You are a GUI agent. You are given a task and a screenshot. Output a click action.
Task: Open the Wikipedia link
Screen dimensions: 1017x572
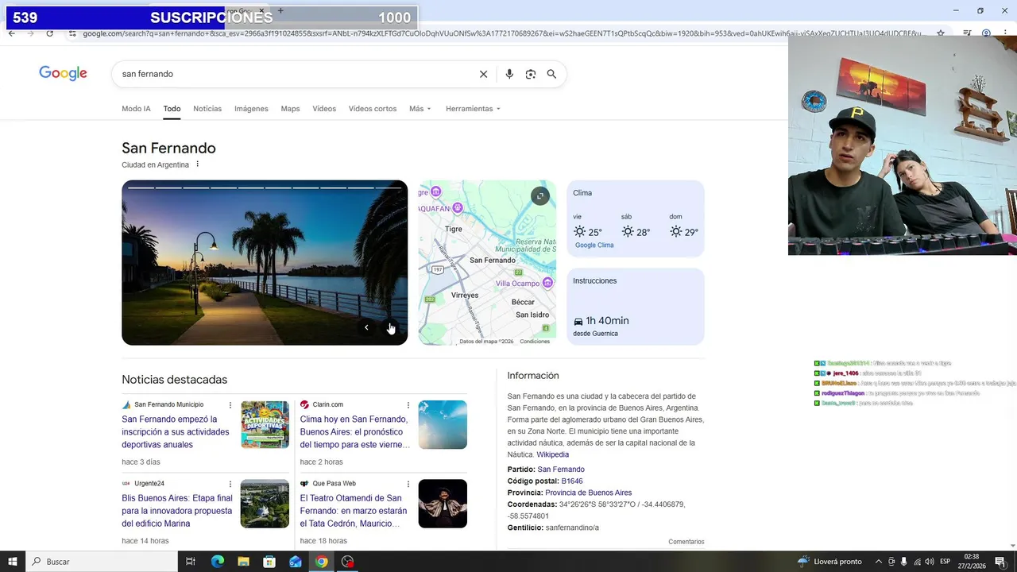click(x=552, y=454)
